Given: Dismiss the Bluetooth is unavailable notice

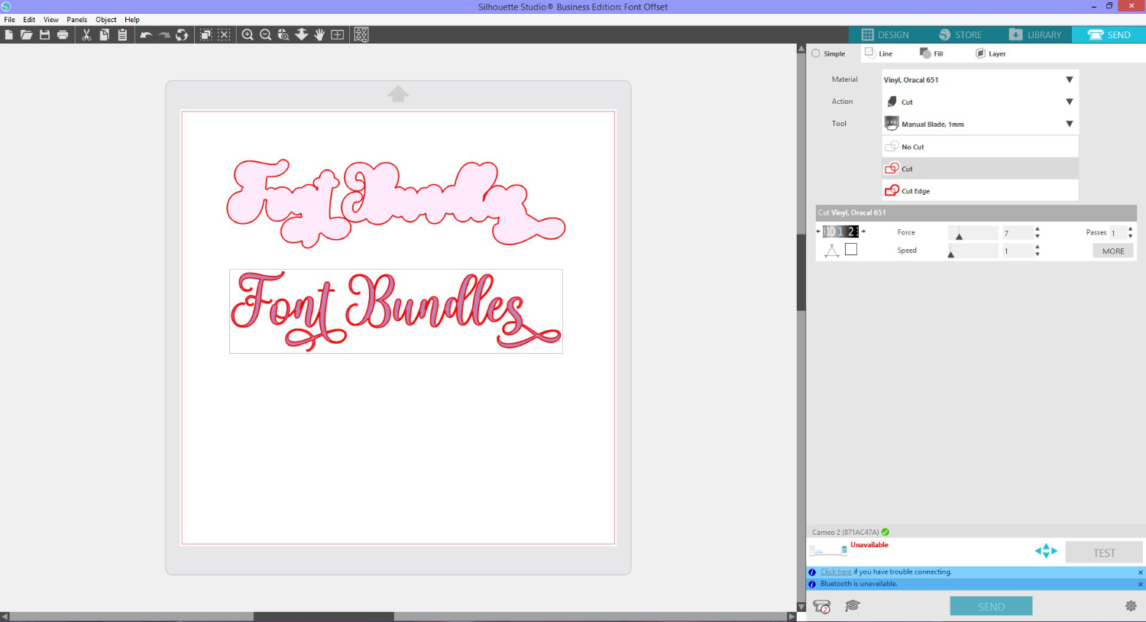Looking at the screenshot, I should point(1141,585).
